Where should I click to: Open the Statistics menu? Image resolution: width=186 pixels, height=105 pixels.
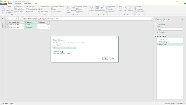[x=92, y=9]
